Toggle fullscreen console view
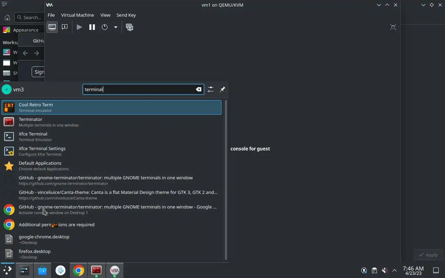The width and height of the screenshot is (445, 278). (393, 27)
